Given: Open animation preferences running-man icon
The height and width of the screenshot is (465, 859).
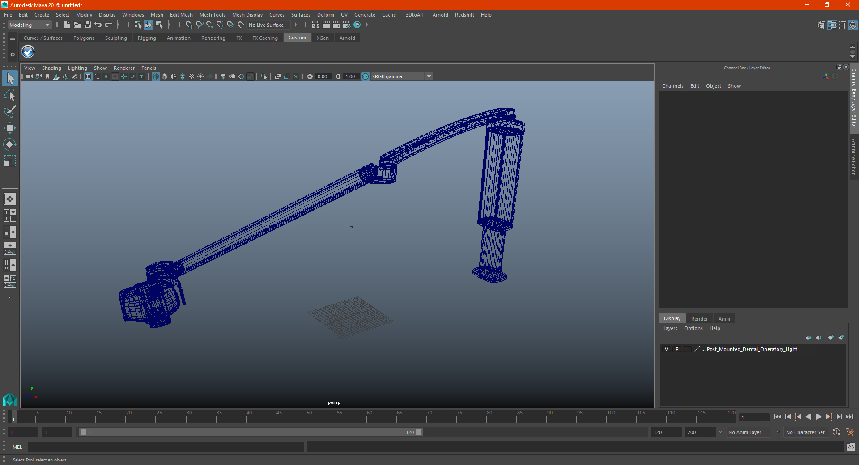Looking at the screenshot, I should [850, 432].
